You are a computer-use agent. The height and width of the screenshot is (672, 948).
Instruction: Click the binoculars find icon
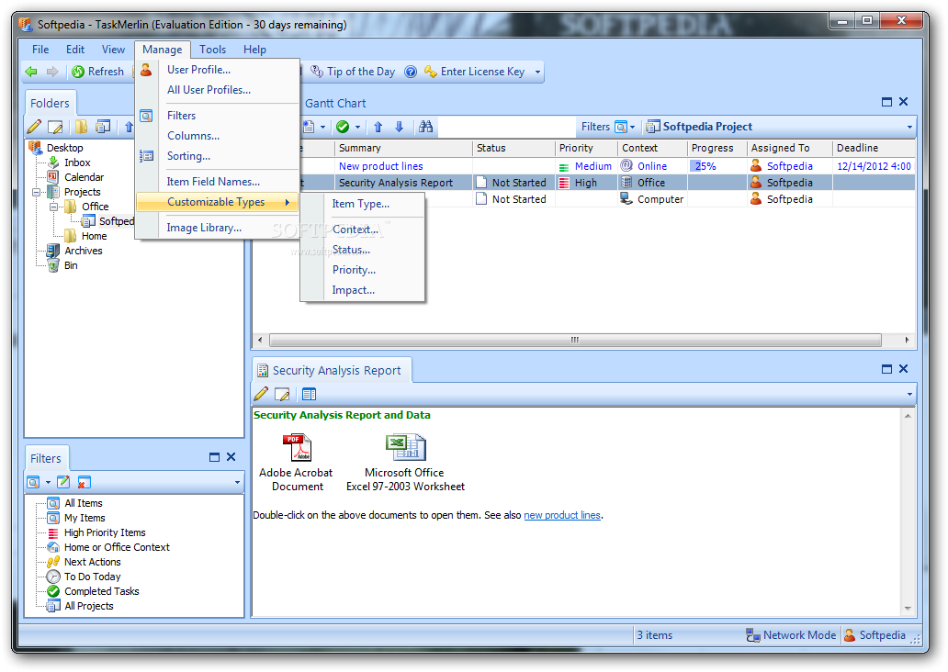tap(425, 127)
